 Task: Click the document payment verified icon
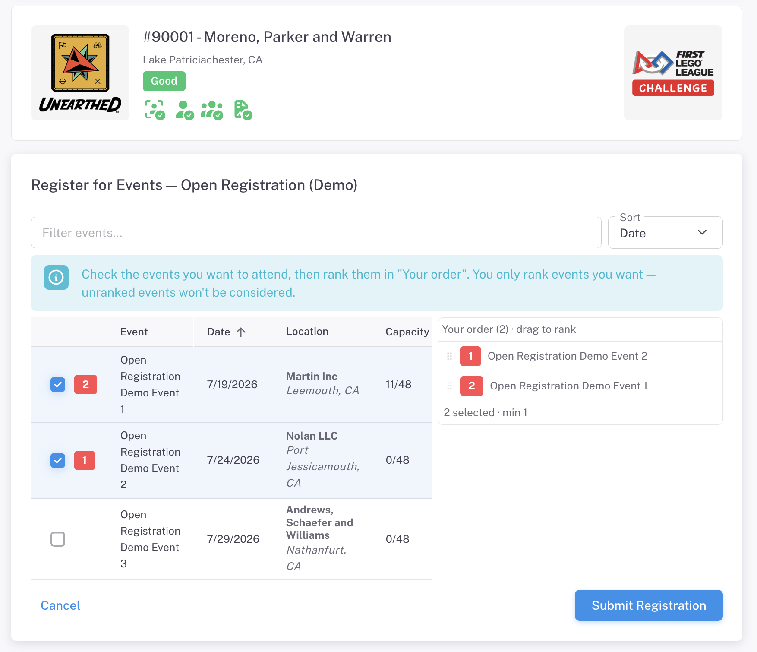tap(243, 110)
